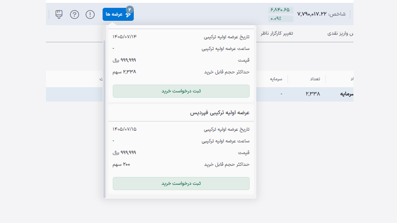
Task: Sort by the تعداد column header
Action: point(315,79)
